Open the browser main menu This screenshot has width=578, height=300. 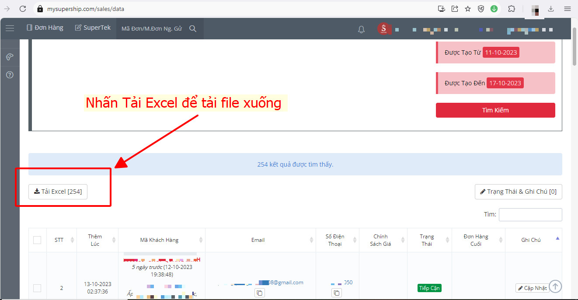pos(567,9)
